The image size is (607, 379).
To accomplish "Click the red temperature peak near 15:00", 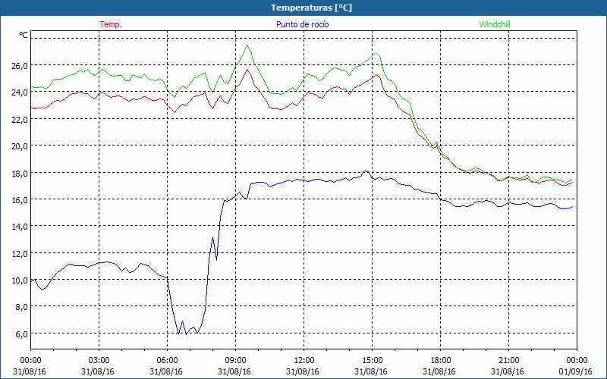I will pos(376,74).
